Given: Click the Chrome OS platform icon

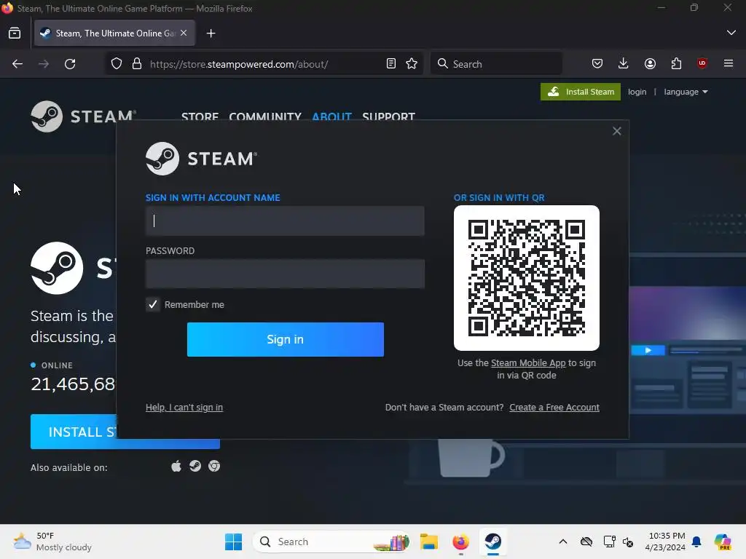Looking at the screenshot, I should 214,467.
